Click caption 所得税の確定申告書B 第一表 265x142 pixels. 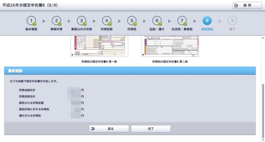99,62
